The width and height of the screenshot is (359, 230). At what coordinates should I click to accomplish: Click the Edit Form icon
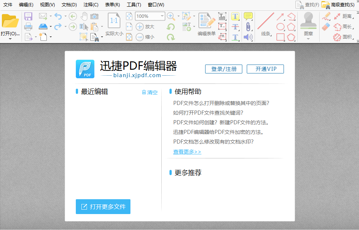207,20
